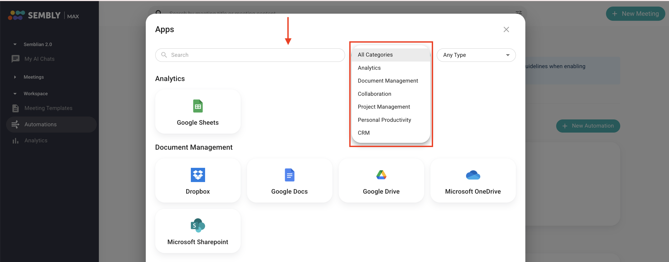Open the Microsoft Sharepoint app icon
This screenshot has height=262, width=669.
point(198,225)
